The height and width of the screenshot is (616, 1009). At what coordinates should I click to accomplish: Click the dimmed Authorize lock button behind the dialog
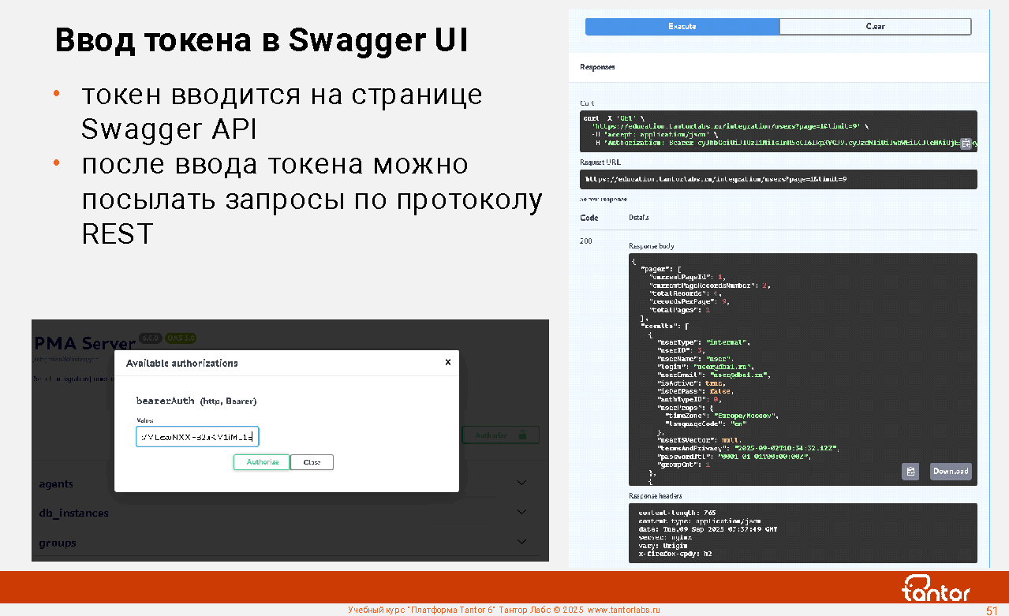(500, 435)
